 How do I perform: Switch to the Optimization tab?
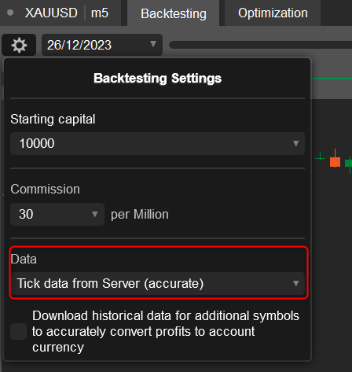tap(273, 13)
